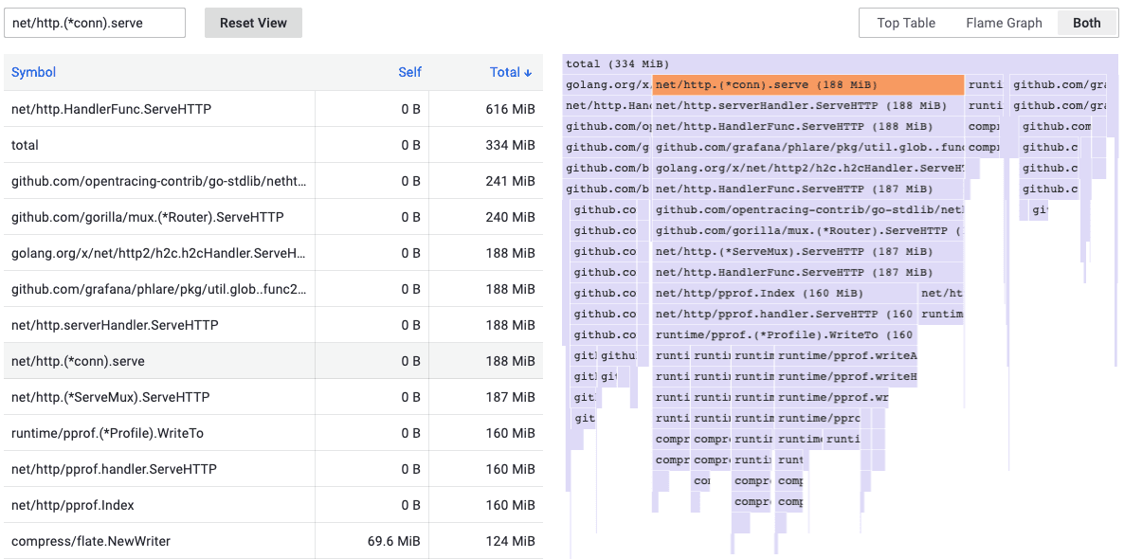1124x559 pixels.
Task: Click the opentracing-contrib go-stdlib flame frame
Action: pos(806,209)
